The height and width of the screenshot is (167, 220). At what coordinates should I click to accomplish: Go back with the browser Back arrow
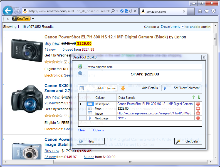click(x=8, y=11)
